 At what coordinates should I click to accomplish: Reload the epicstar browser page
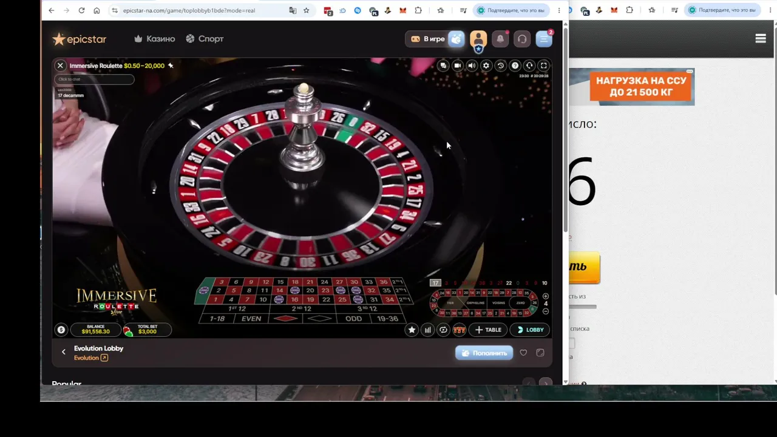[81, 10]
